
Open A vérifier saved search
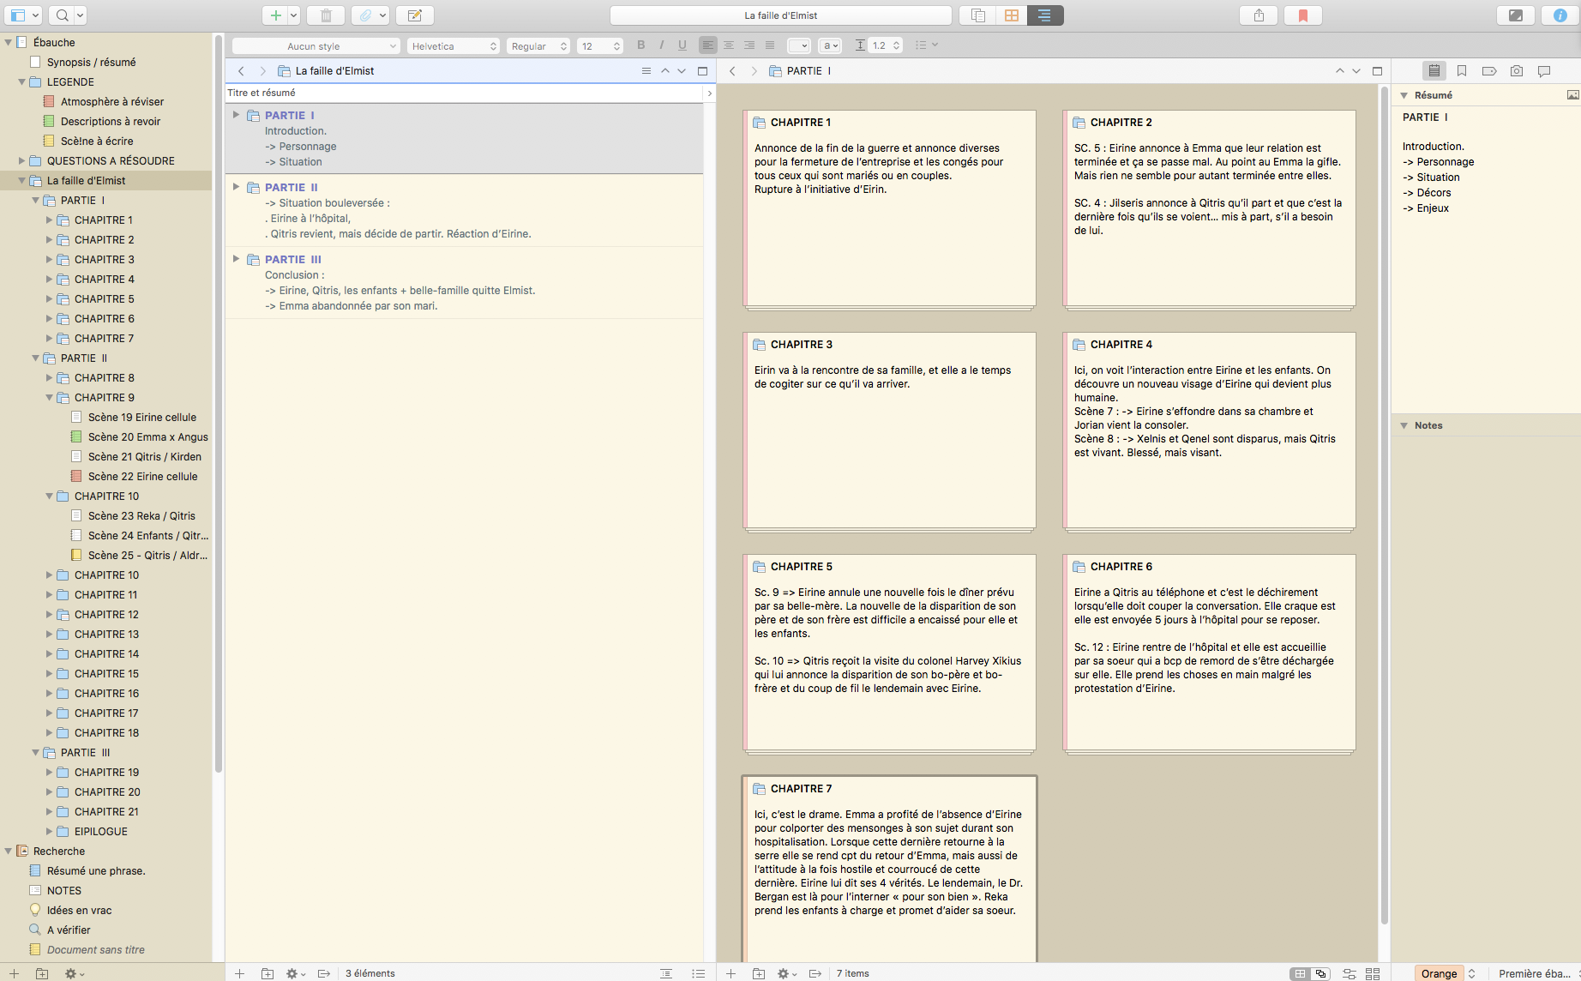tap(69, 930)
